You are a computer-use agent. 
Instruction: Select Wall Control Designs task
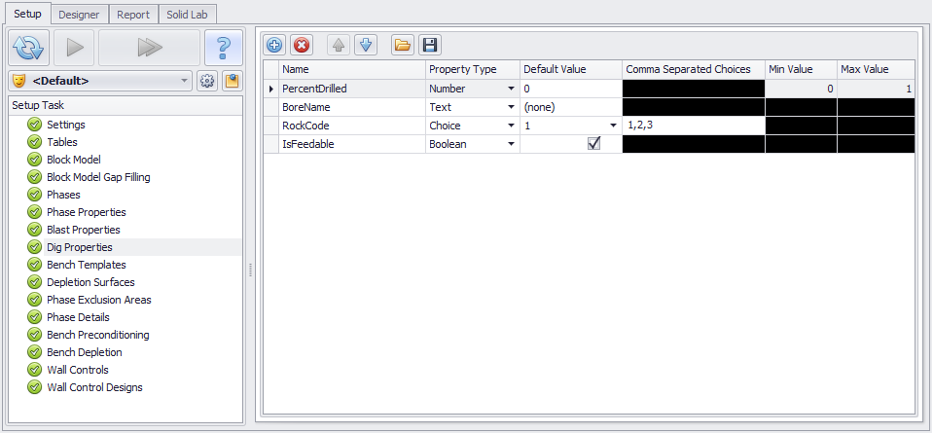pos(94,388)
